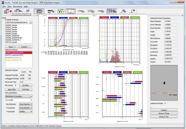Toggle the blue series legend above scatter plot
186x129 pixels.
click(114, 17)
